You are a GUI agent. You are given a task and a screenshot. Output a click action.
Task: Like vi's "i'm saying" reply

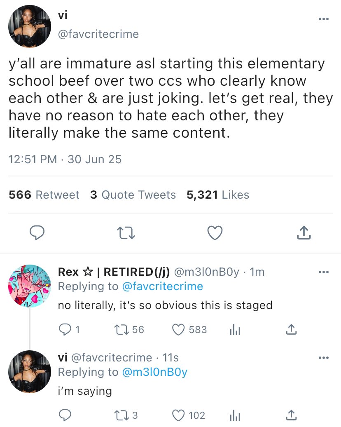click(x=178, y=415)
